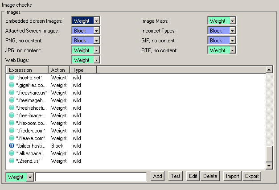Click the icon beside *.alkaspace... entry

coord(12,153)
